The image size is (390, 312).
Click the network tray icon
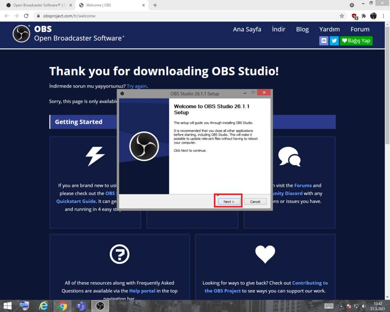pos(356,306)
